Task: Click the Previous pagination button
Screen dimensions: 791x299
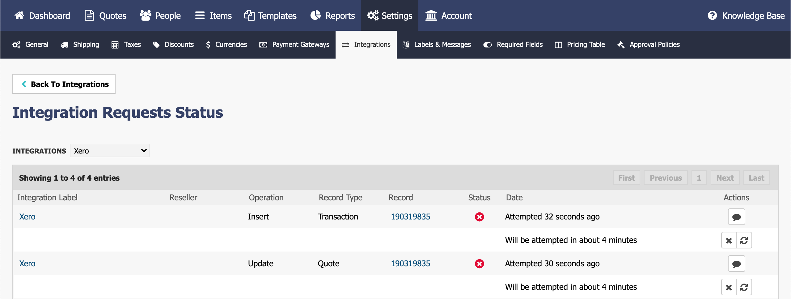Action: (x=666, y=178)
